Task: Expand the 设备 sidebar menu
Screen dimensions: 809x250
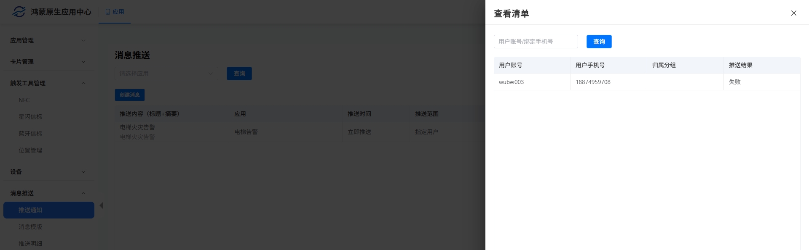Action: pos(48,172)
